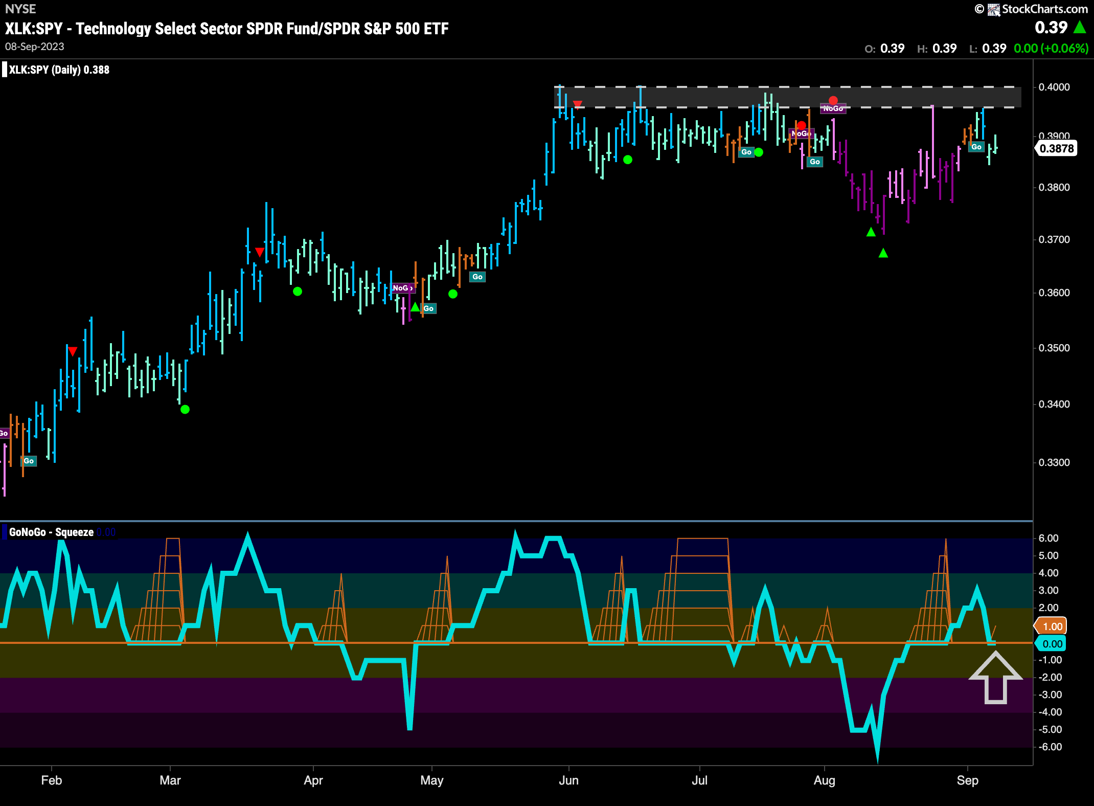Click the 0.4000 price axis label
This screenshot has width=1094, height=806.
1054,87
